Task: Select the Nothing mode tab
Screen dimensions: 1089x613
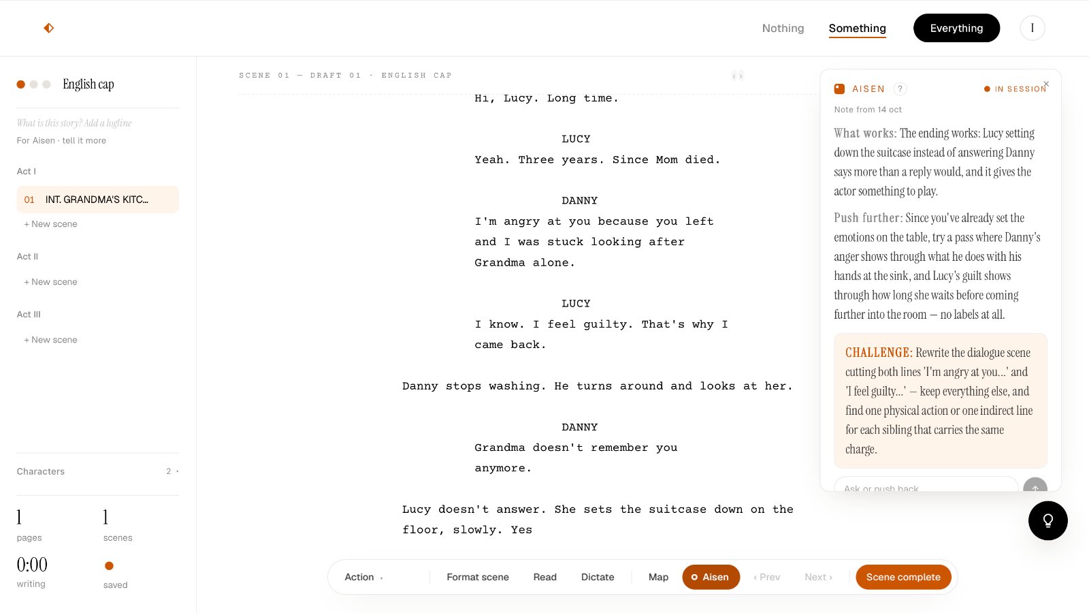Action: (x=783, y=28)
